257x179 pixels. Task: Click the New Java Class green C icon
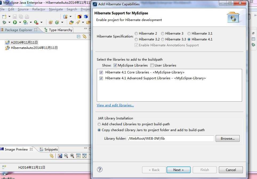point(57,22)
